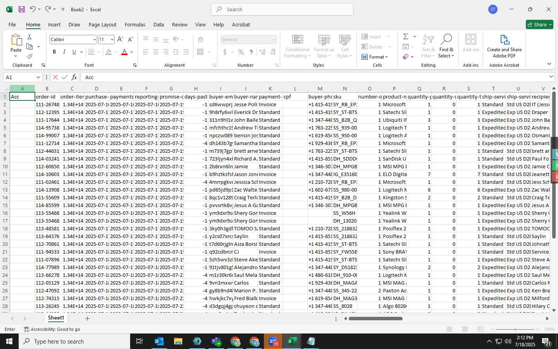Screen dimensions: 558x349
Task: Open Conditional Formatting
Action: pyautogui.click(x=297, y=47)
